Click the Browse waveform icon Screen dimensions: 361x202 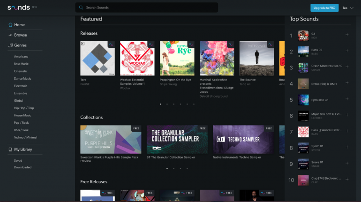coord(10,35)
